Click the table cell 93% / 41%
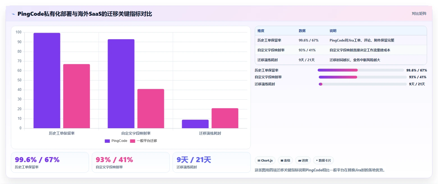438x184 pixels. pos(307,50)
